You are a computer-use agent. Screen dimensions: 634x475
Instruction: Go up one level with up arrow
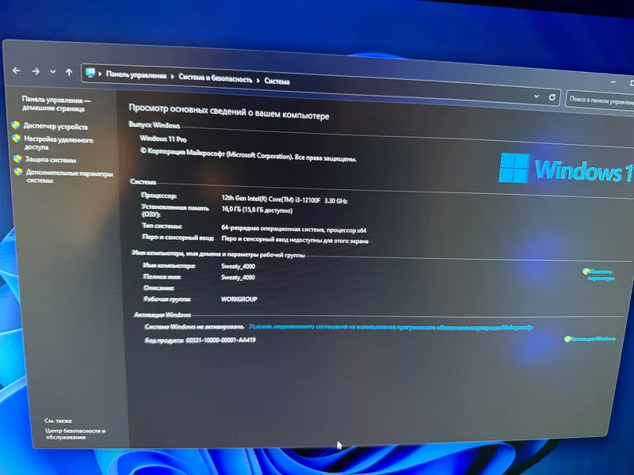(69, 72)
